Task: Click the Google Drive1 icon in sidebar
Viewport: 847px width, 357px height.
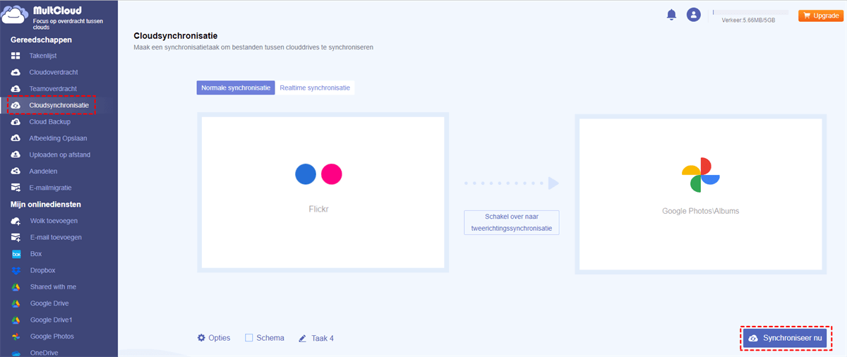Action: click(16, 320)
